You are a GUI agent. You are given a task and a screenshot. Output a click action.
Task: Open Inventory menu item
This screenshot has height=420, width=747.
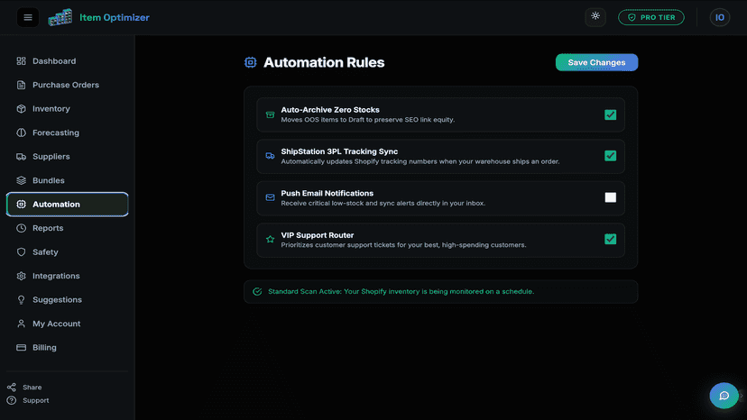[x=67, y=108]
